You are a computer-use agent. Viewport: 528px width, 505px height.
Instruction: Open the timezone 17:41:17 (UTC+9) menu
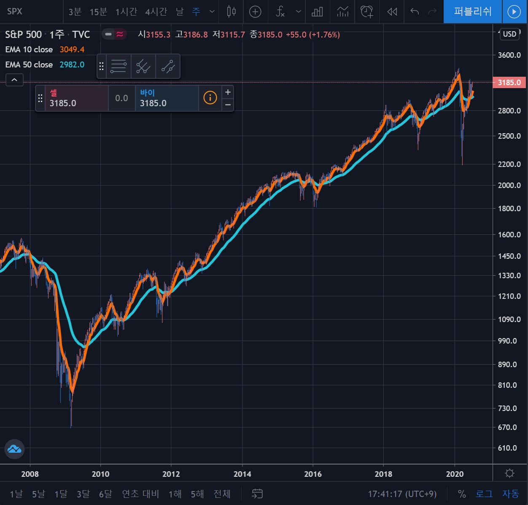coord(402,494)
